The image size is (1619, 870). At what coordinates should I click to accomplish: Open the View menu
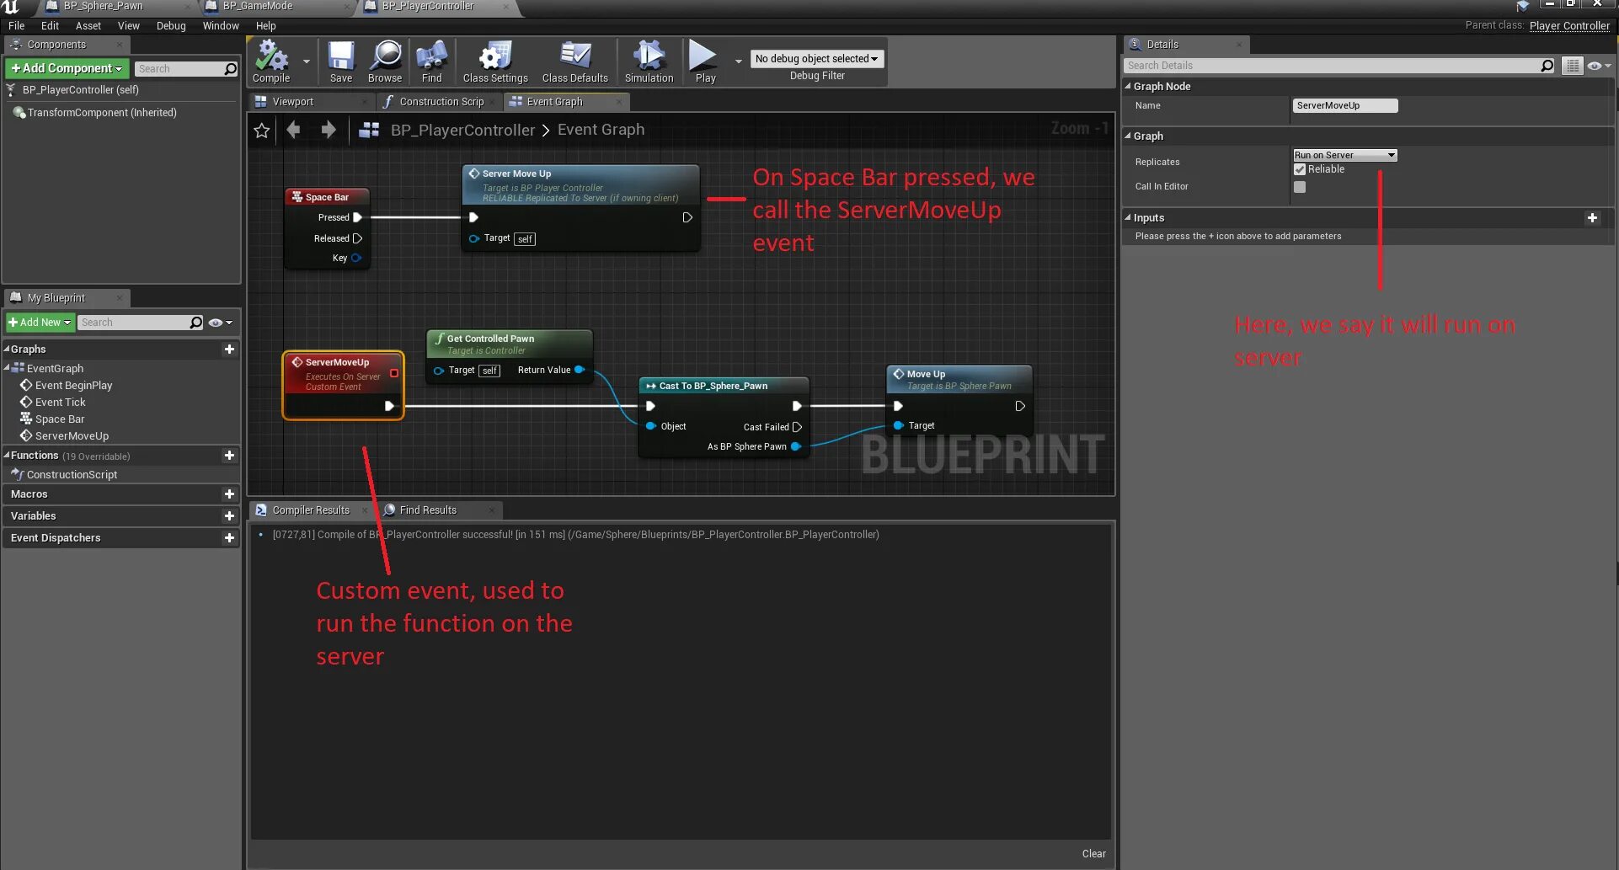129,26
